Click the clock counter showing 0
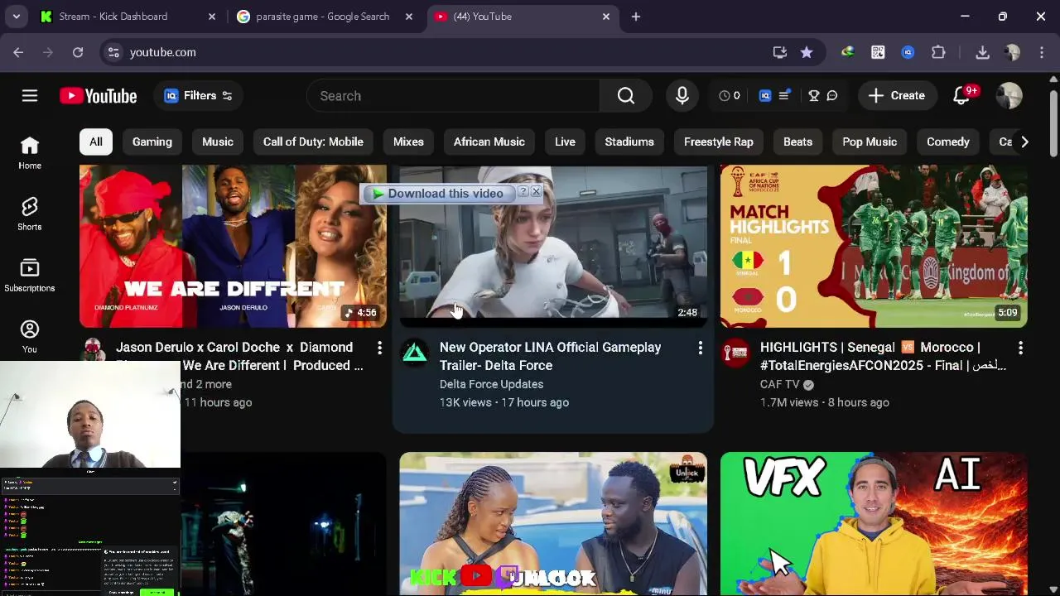The height and width of the screenshot is (596, 1060). [730, 96]
